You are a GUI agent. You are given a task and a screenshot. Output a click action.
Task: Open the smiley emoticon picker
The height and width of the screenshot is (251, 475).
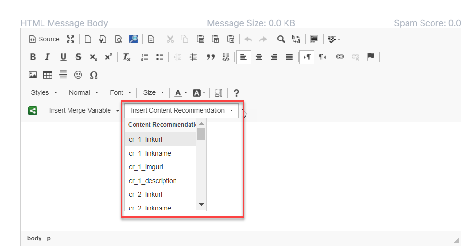pos(78,75)
